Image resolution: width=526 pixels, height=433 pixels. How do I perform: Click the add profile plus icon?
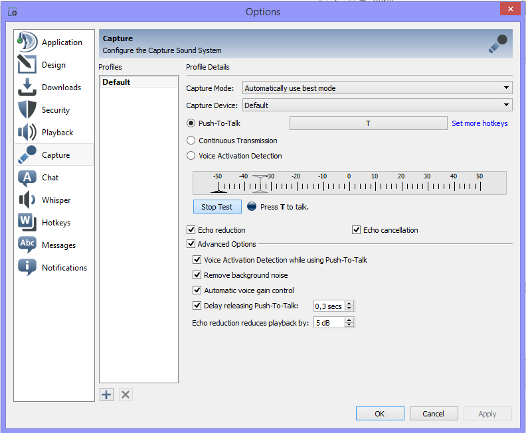[x=106, y=395]
